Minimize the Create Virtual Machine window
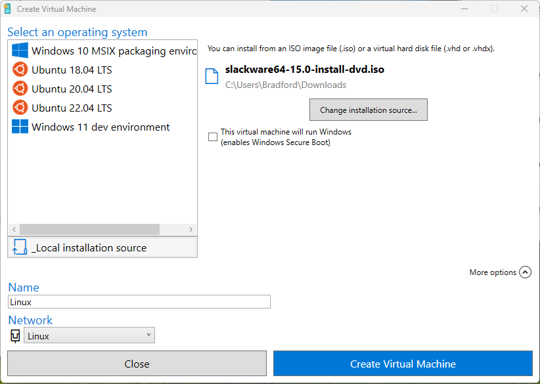The height and width of the screenshot is (384, 540). click(464, 9)
